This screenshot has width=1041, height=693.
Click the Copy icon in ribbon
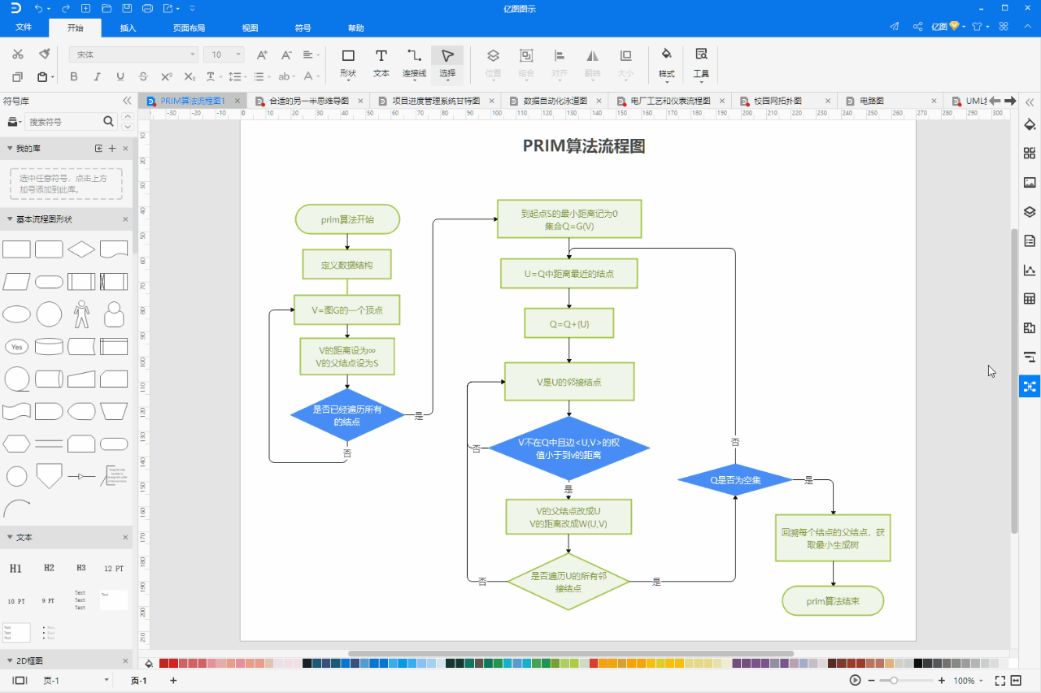(18, 77)
